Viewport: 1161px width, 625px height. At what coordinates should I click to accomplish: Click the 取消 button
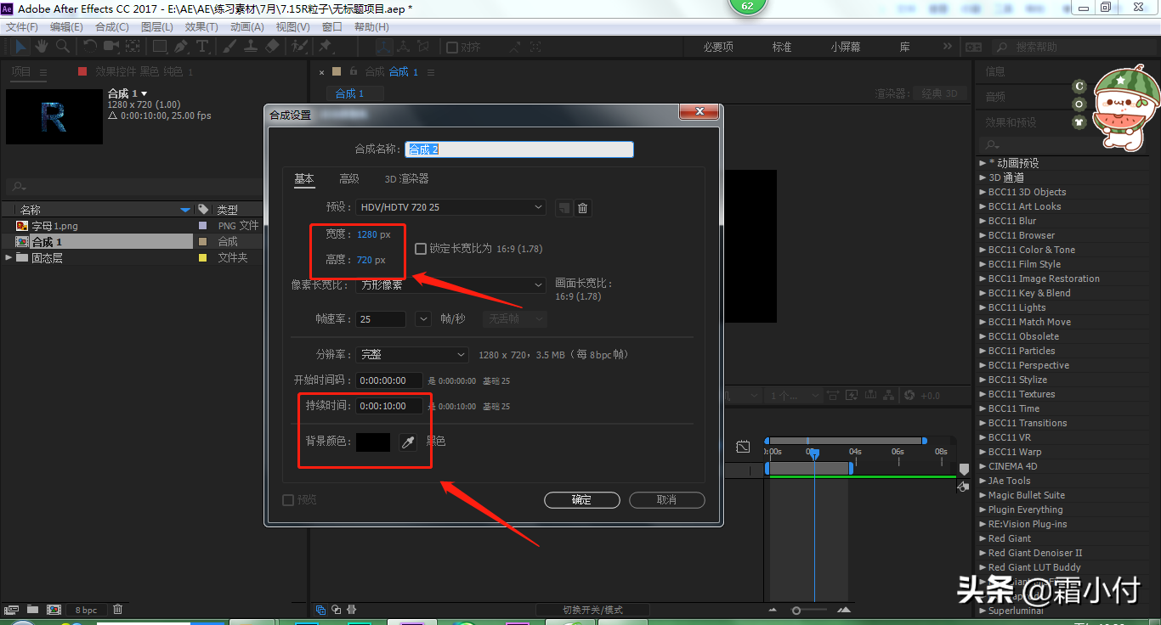pos(666,500)
